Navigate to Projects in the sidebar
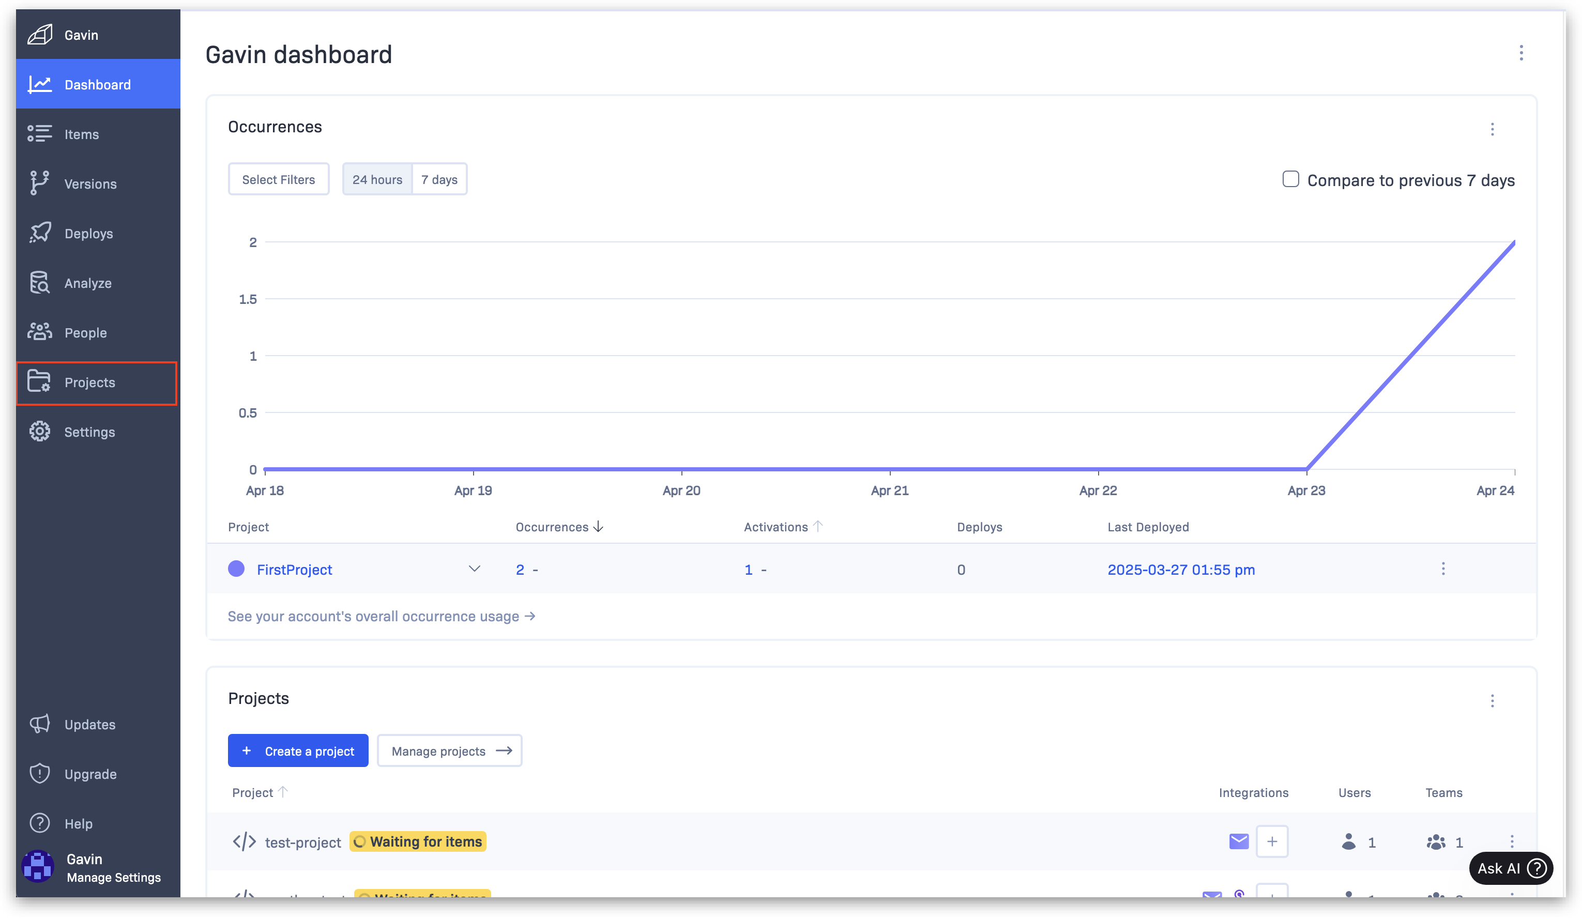Screen dimensions: 1582x920 point(90,382)
